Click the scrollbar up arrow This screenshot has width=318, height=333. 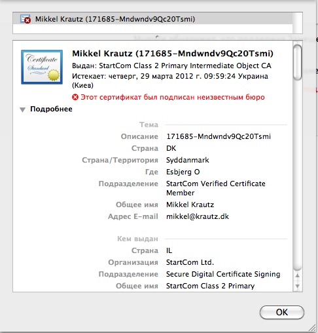tap(297, 276)
